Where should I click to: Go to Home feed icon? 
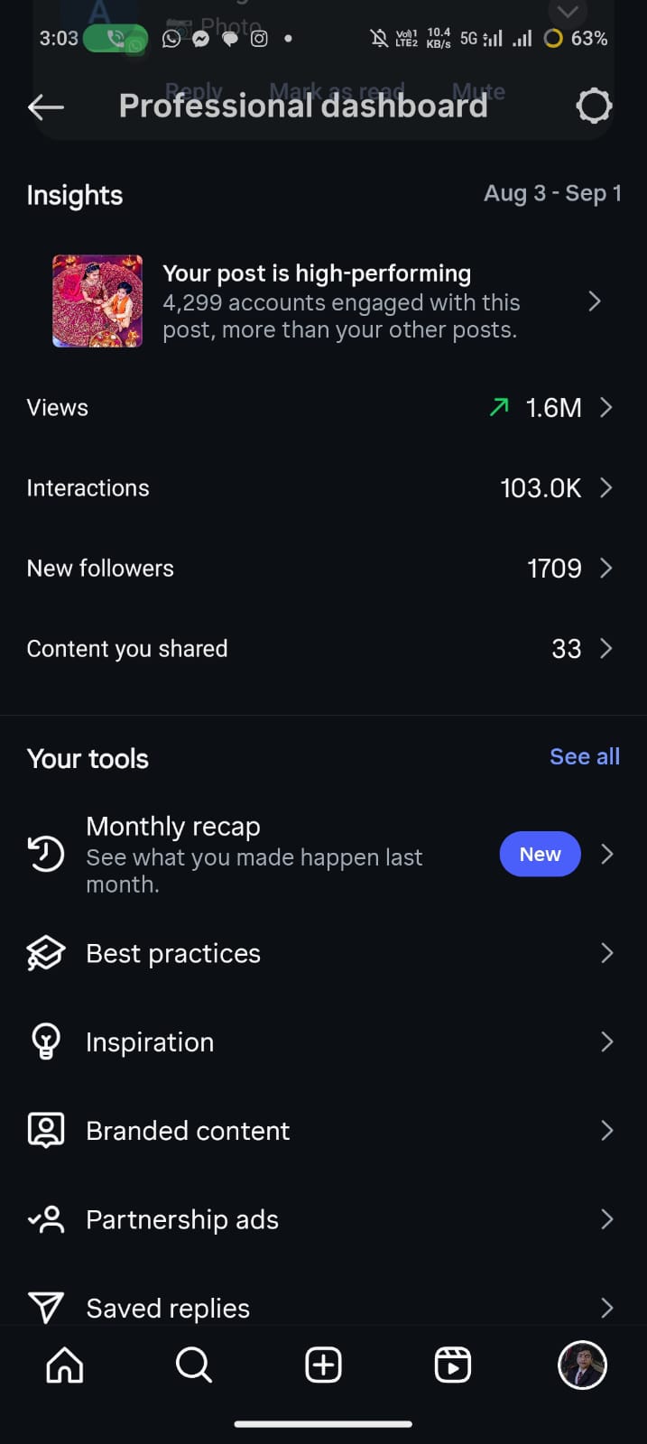coord(65,1365)
